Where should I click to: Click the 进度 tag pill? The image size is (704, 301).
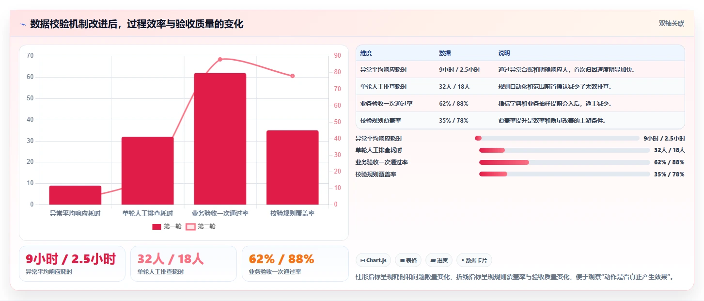click(x=439, y=260)
